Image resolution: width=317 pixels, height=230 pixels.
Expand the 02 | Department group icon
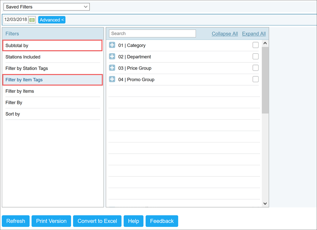[x=112, y=57]
